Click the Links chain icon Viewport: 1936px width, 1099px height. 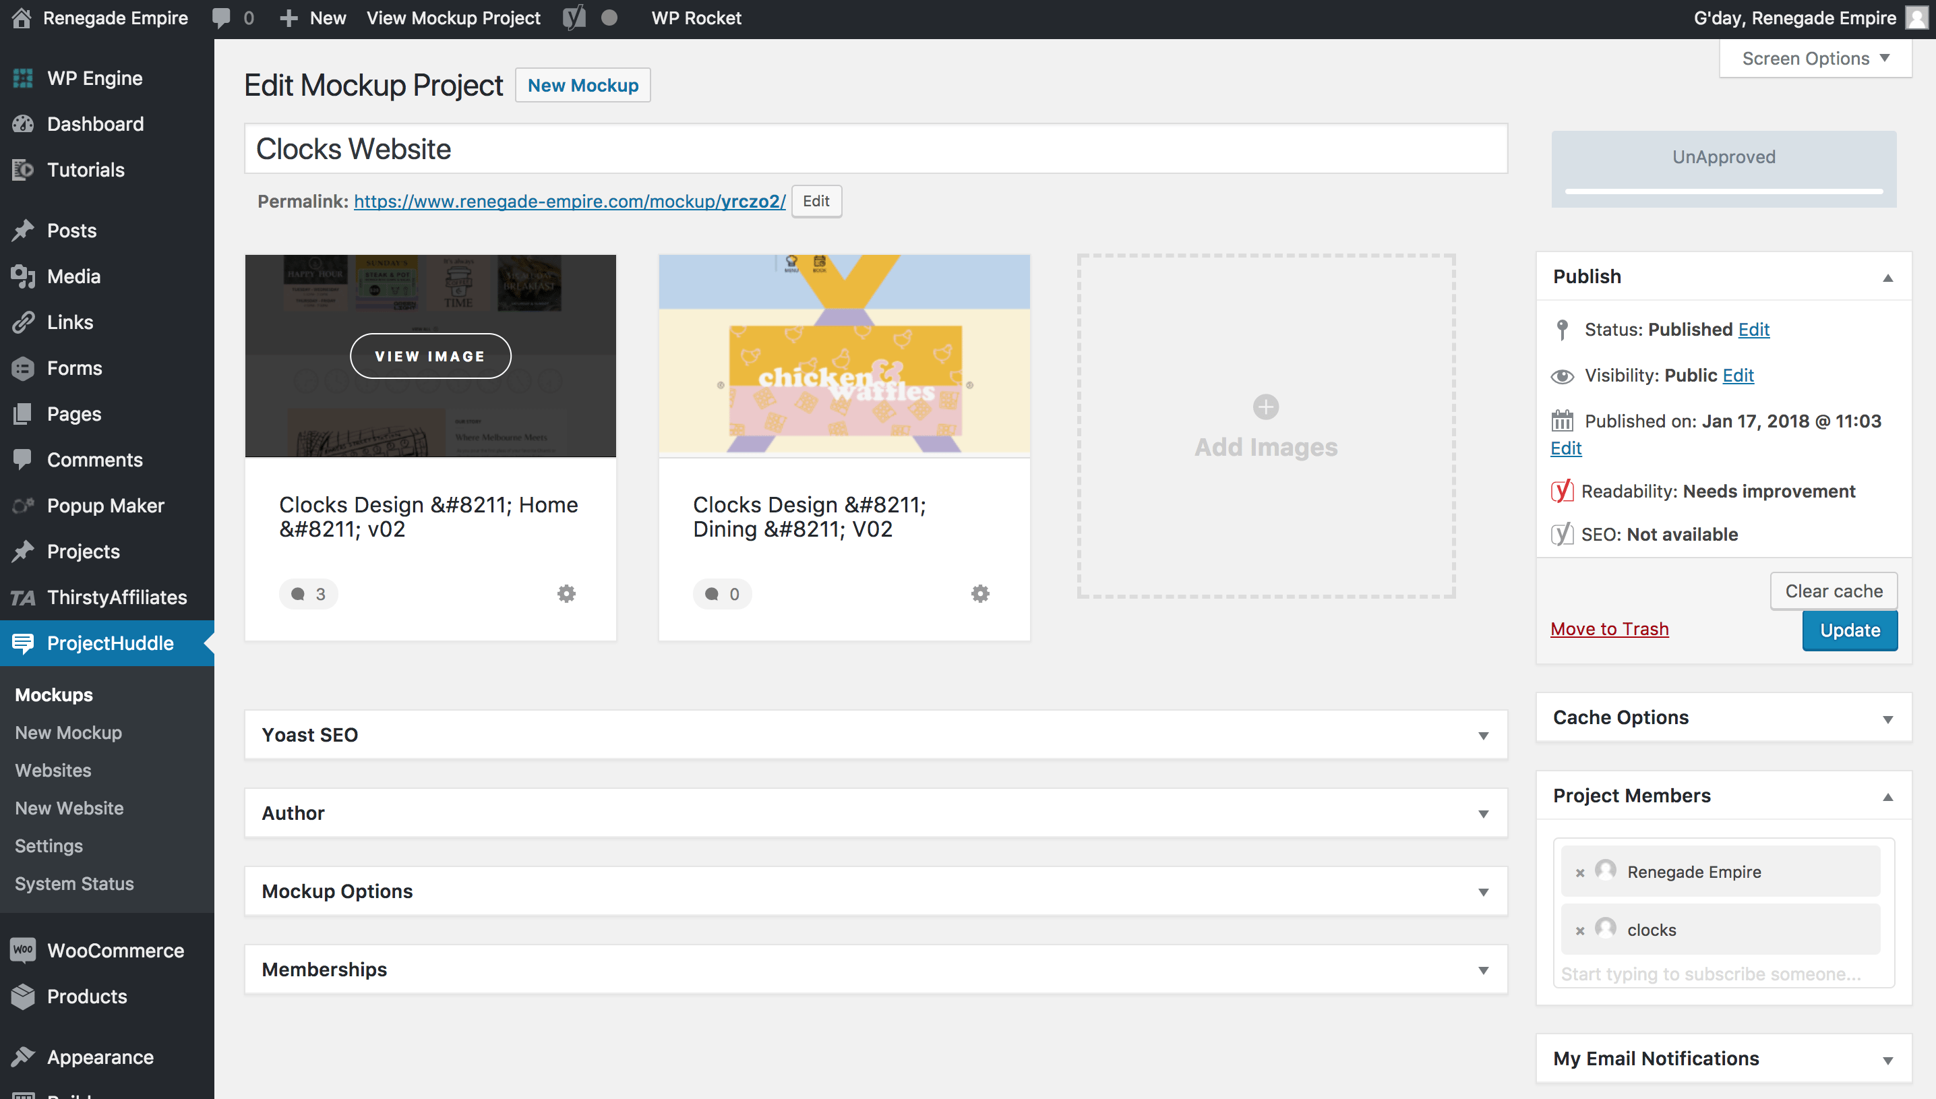point(23,322)
